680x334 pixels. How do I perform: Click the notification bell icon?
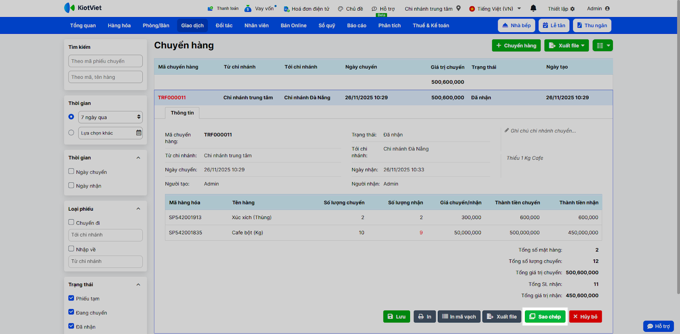coord(533,8)
